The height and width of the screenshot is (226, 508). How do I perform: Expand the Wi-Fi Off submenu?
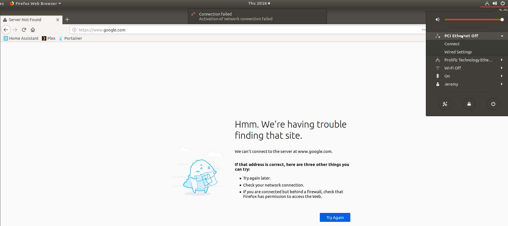click(x=467, y=68)
